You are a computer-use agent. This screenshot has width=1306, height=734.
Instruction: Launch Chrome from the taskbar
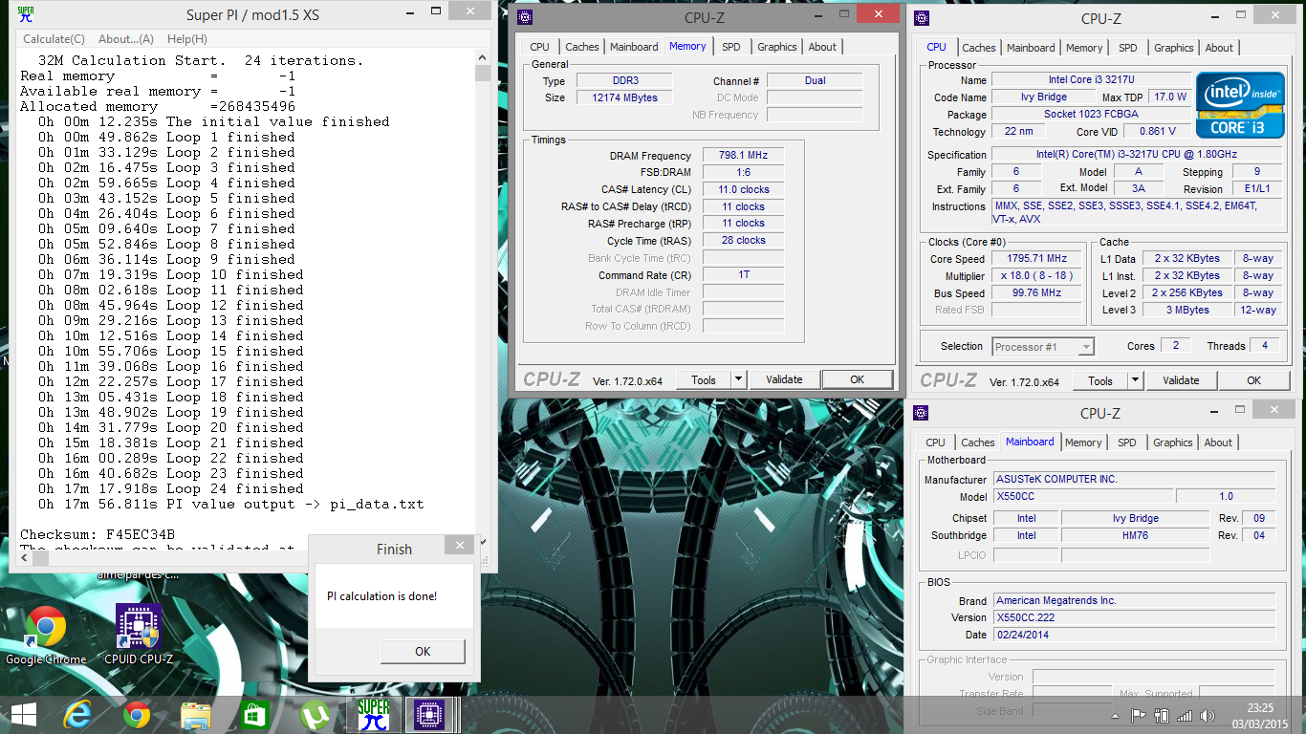pos(137,715)
